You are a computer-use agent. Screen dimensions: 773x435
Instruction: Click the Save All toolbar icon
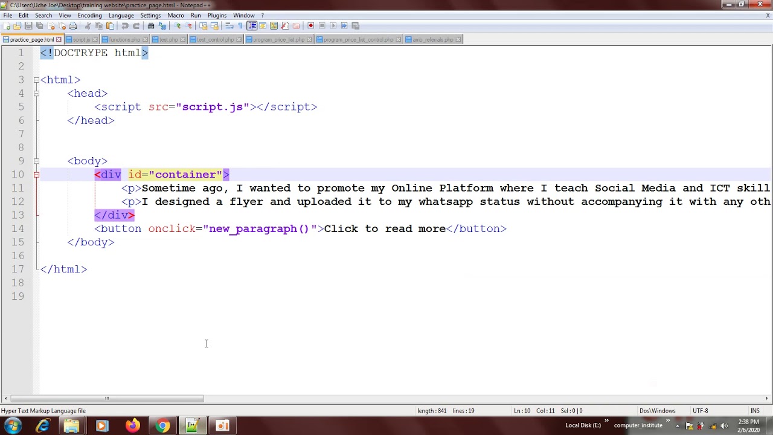pyautogui.click(x=39, y=25)
